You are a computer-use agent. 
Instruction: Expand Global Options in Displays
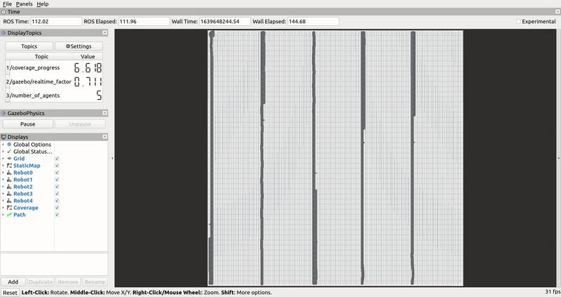[x=4, y=145]
